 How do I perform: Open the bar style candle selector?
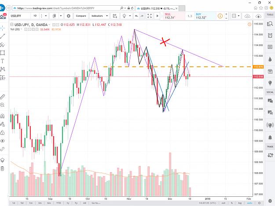[54, 16]
